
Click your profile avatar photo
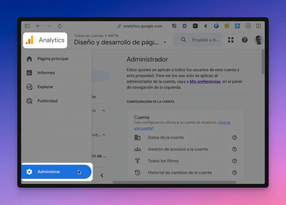[259, 40]
